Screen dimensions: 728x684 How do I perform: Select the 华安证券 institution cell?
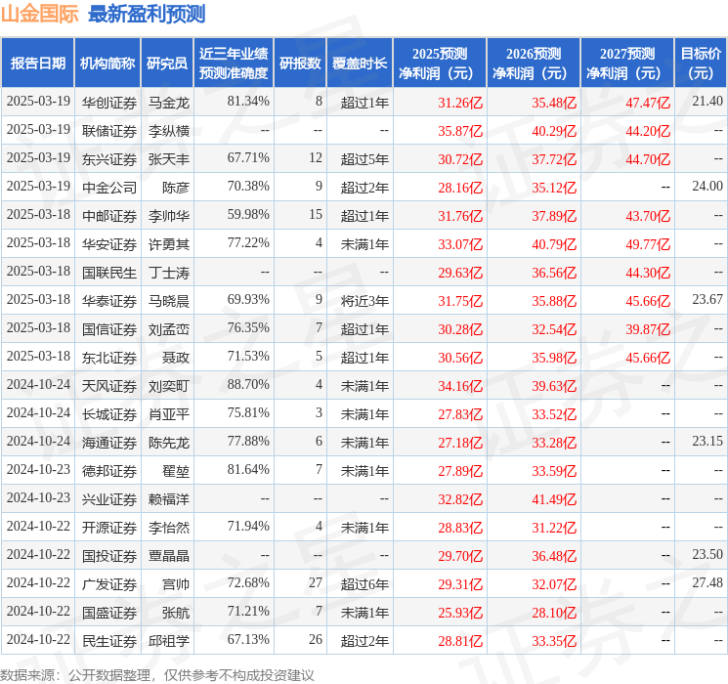pyautogui.click(x=109, y=243)
